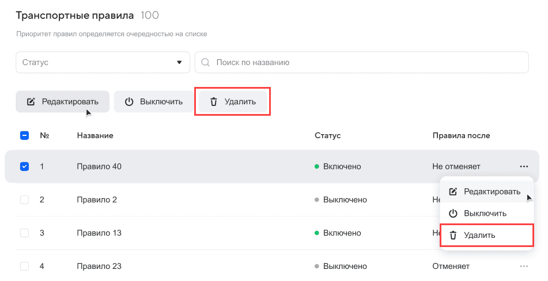This screenshot has width=548, height=281.
Task: Click the Транспортные правила heading
Action: click(75, 16)
